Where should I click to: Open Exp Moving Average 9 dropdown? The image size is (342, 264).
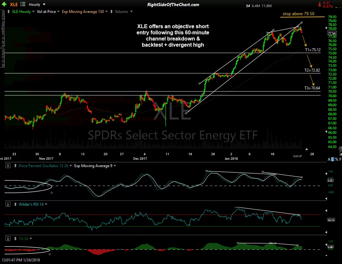pos(115,166)
